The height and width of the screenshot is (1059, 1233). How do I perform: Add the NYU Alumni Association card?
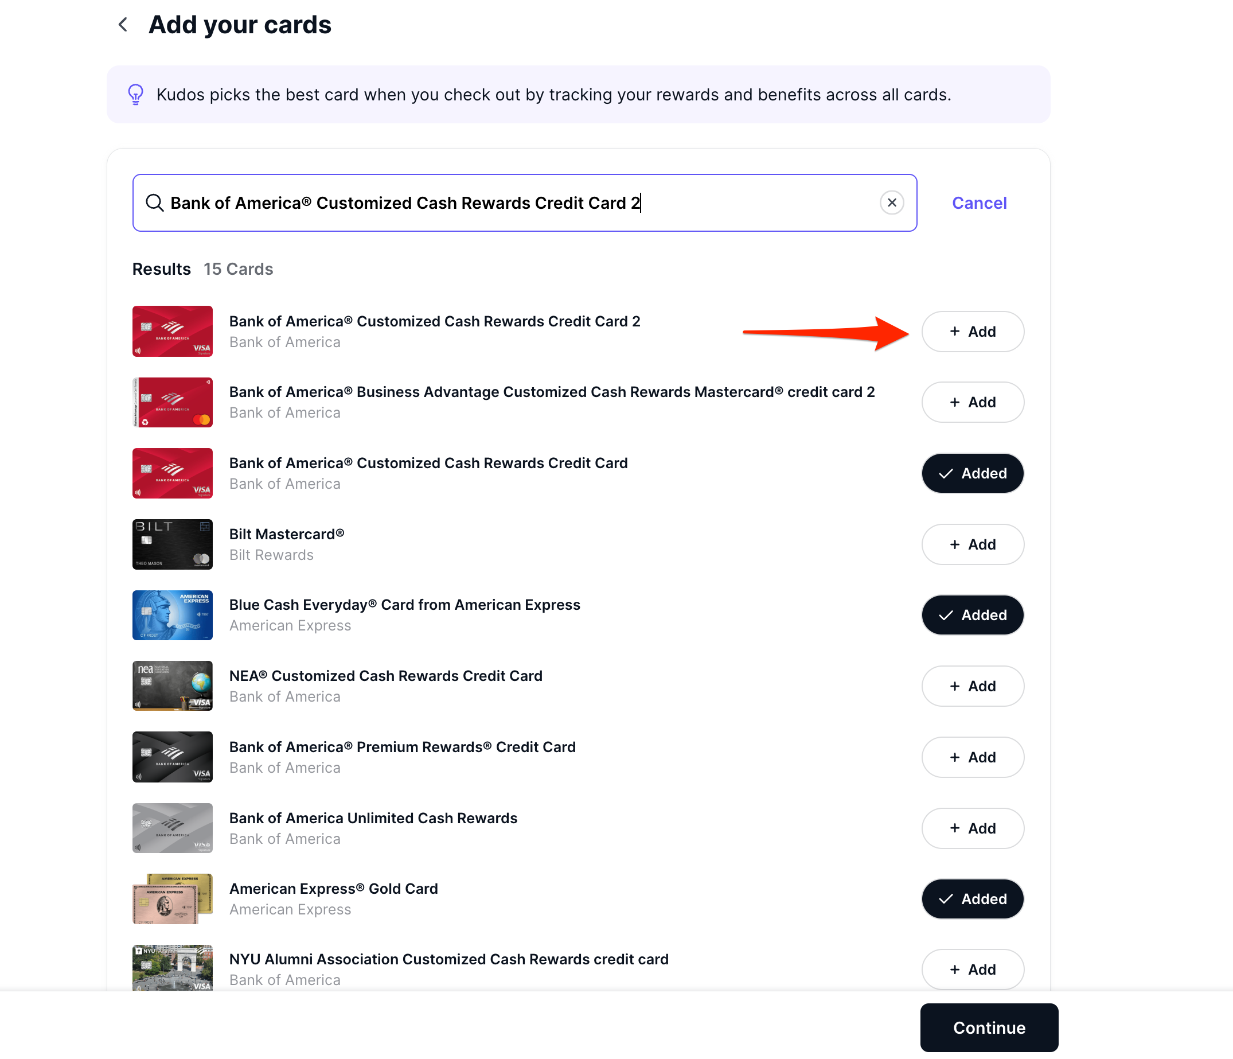point(973,970)
